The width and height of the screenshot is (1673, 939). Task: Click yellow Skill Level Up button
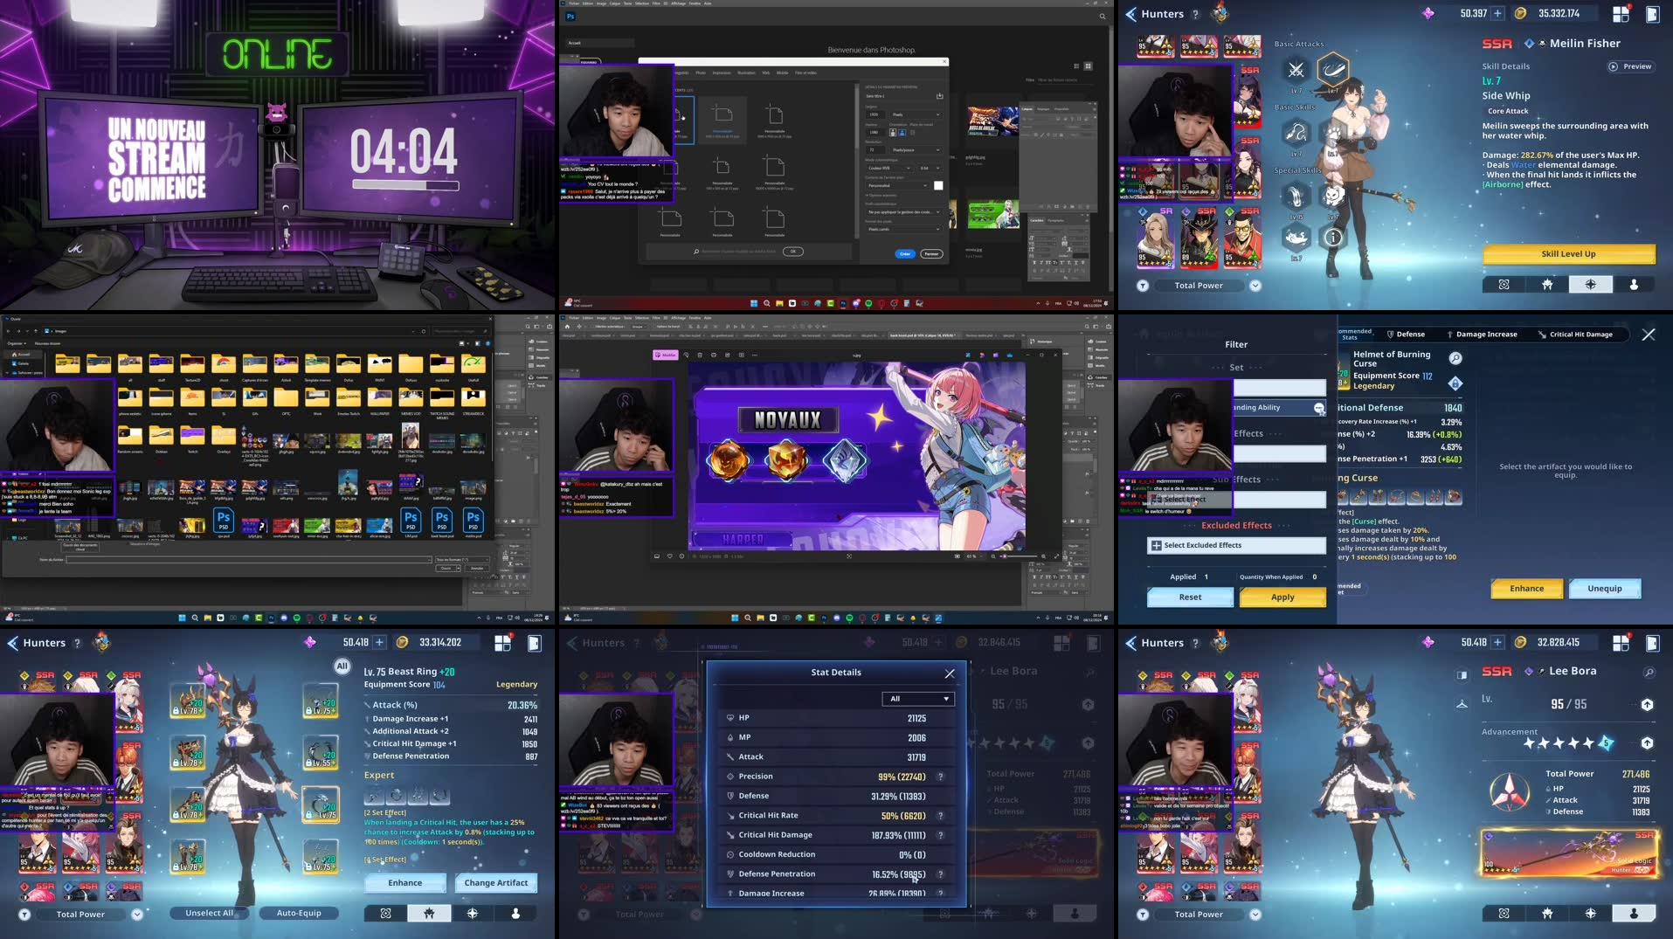(1568, 254)
